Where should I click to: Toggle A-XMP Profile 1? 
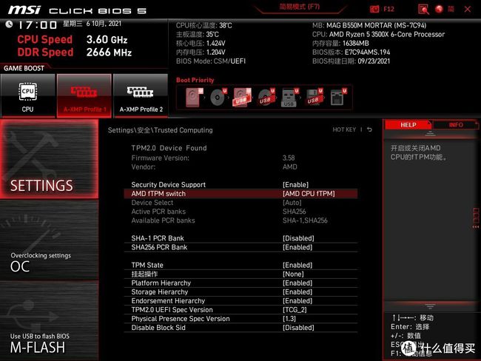click(x=84, y=95)
